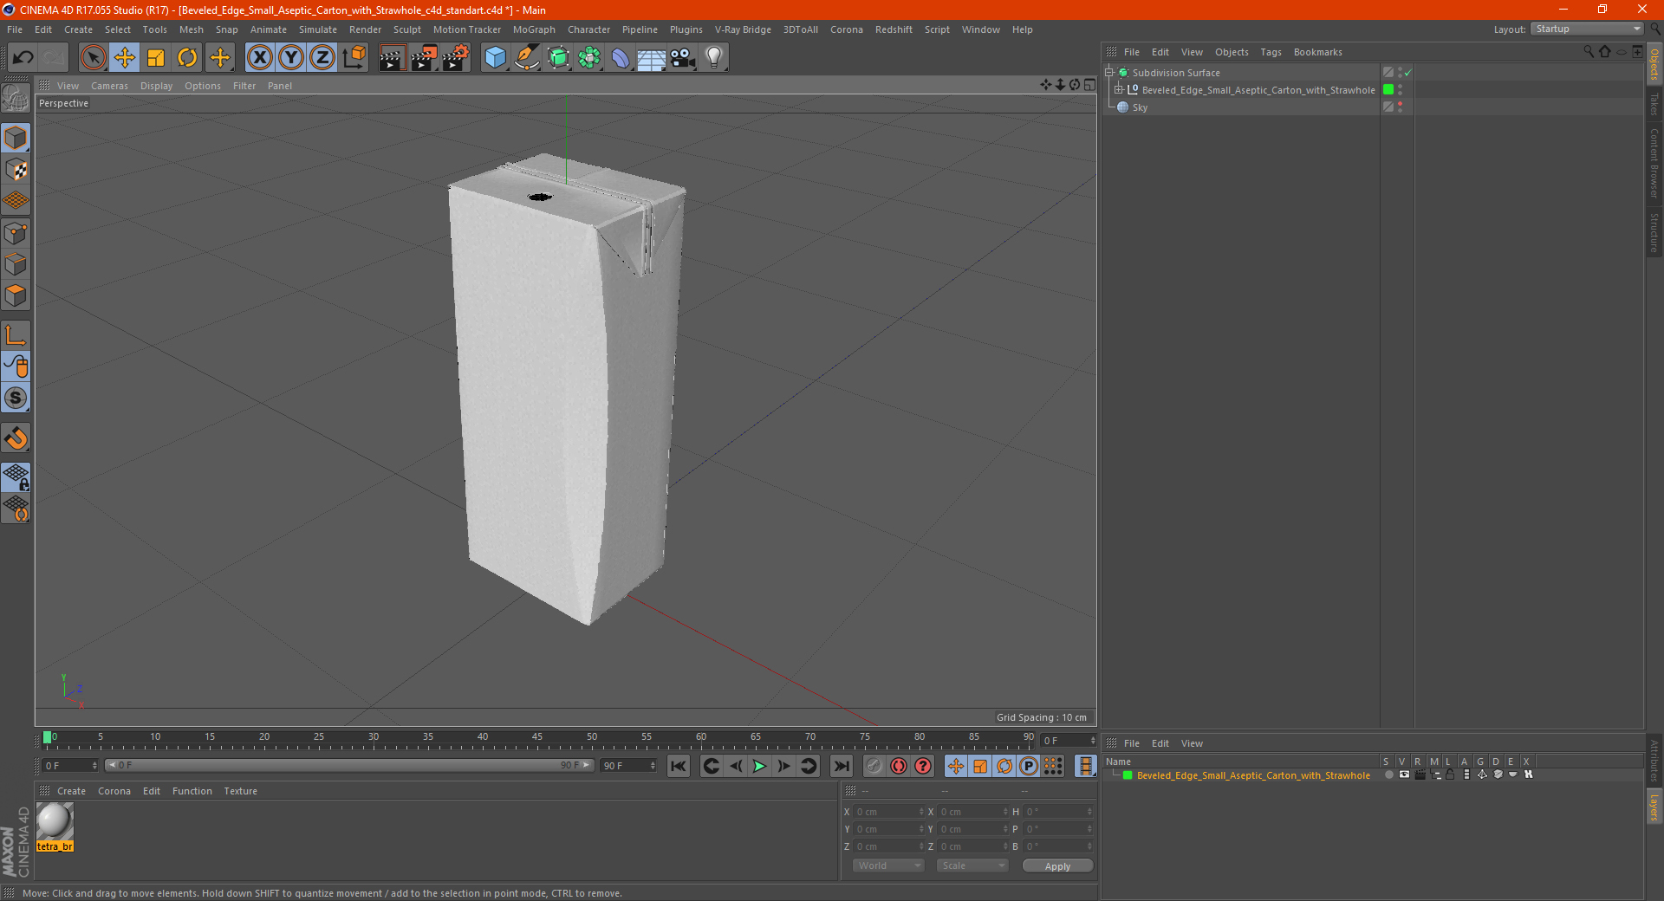Select the tetra_br material thumbnail
The height and width of the screenshot is (901, 1664).
(x=55, y=821)
